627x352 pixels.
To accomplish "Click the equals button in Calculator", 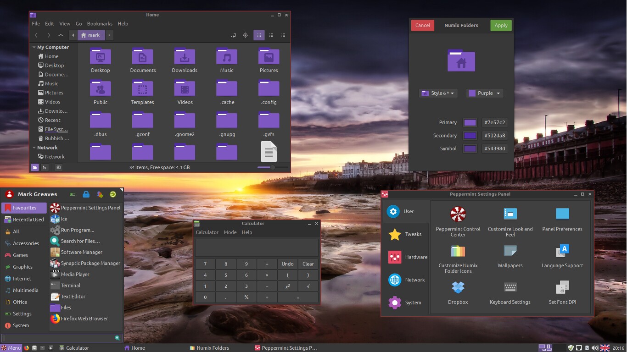I will pyautogui.click(x=298, y=297).
